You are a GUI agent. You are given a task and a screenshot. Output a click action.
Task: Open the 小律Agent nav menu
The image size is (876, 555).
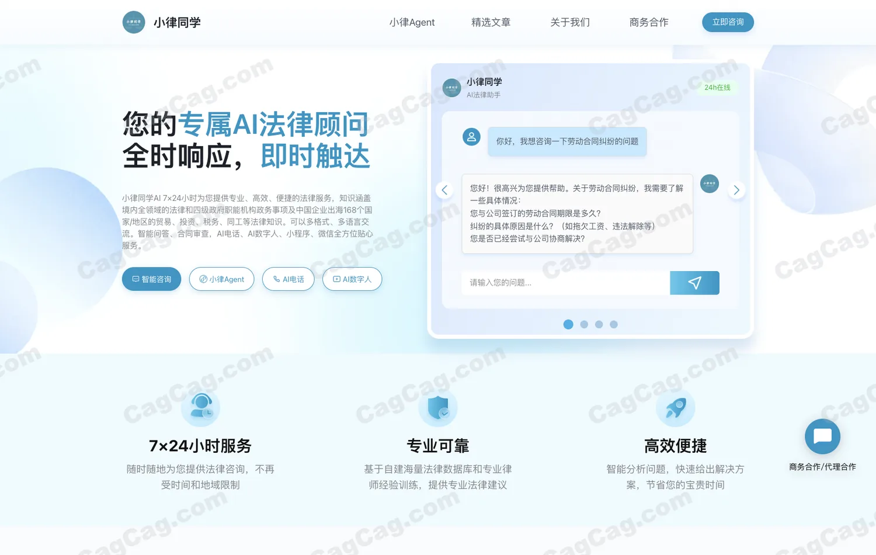tap(412, 22)
